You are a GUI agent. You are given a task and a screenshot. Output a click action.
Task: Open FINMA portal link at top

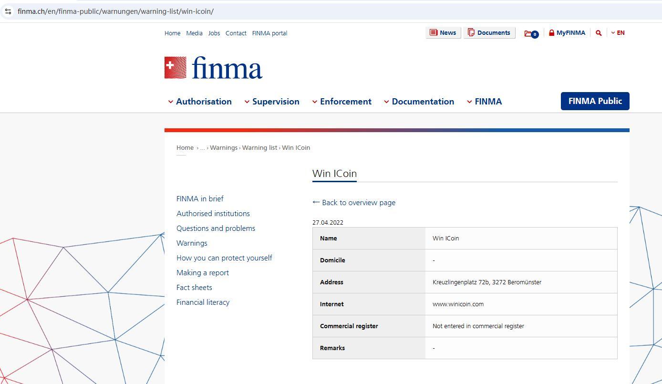[x=269, y=33]
